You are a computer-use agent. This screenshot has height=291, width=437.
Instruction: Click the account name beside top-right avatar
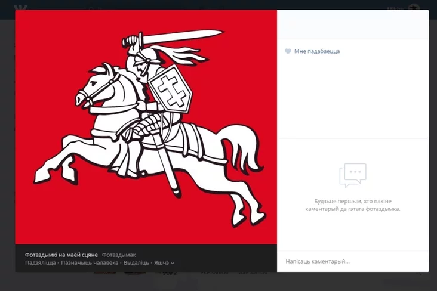394,7
